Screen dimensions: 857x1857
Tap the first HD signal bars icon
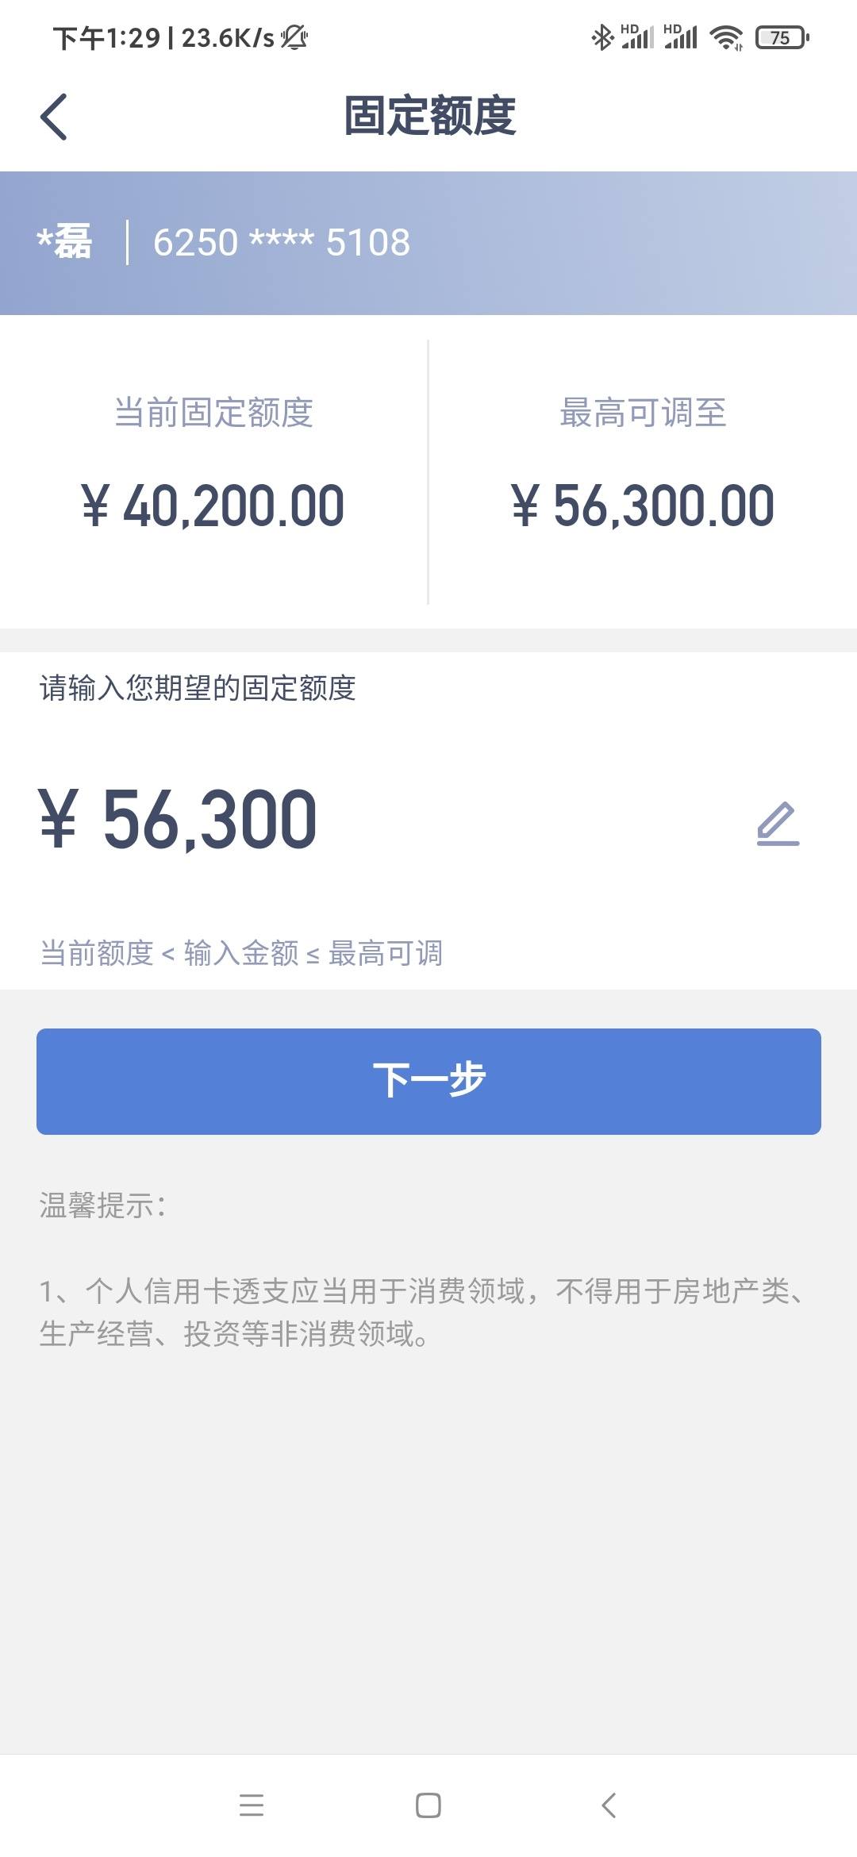[x=637, y=37]
